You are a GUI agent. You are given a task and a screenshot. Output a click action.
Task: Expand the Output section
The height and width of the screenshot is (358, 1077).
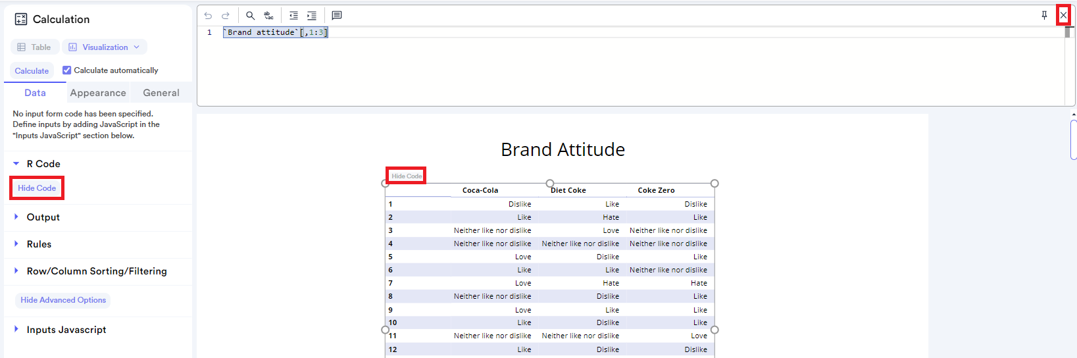pos(43,217)
